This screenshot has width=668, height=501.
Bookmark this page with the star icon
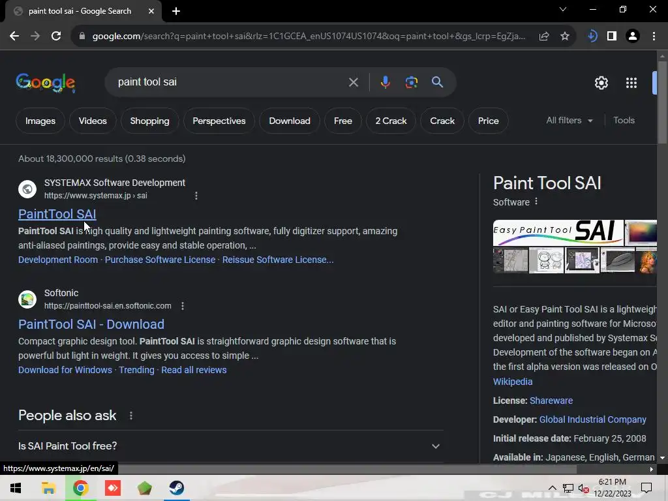point(565,37)
